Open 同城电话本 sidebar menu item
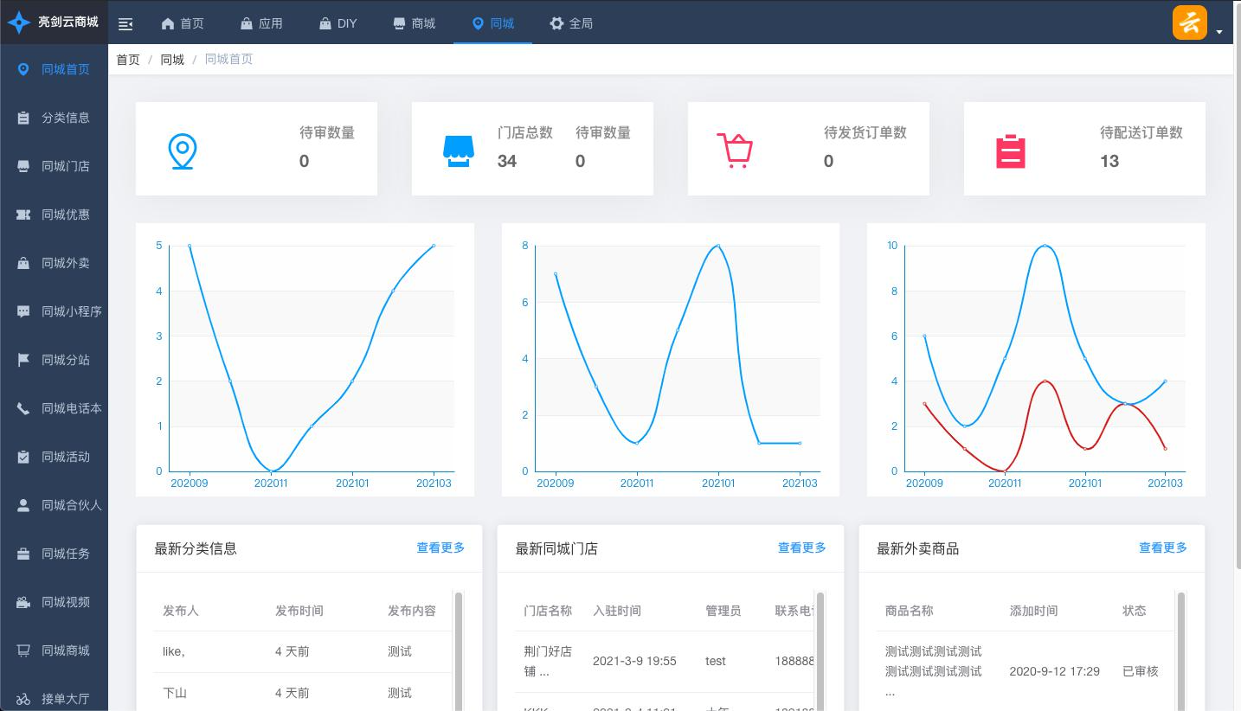 (x=54, y=408)
